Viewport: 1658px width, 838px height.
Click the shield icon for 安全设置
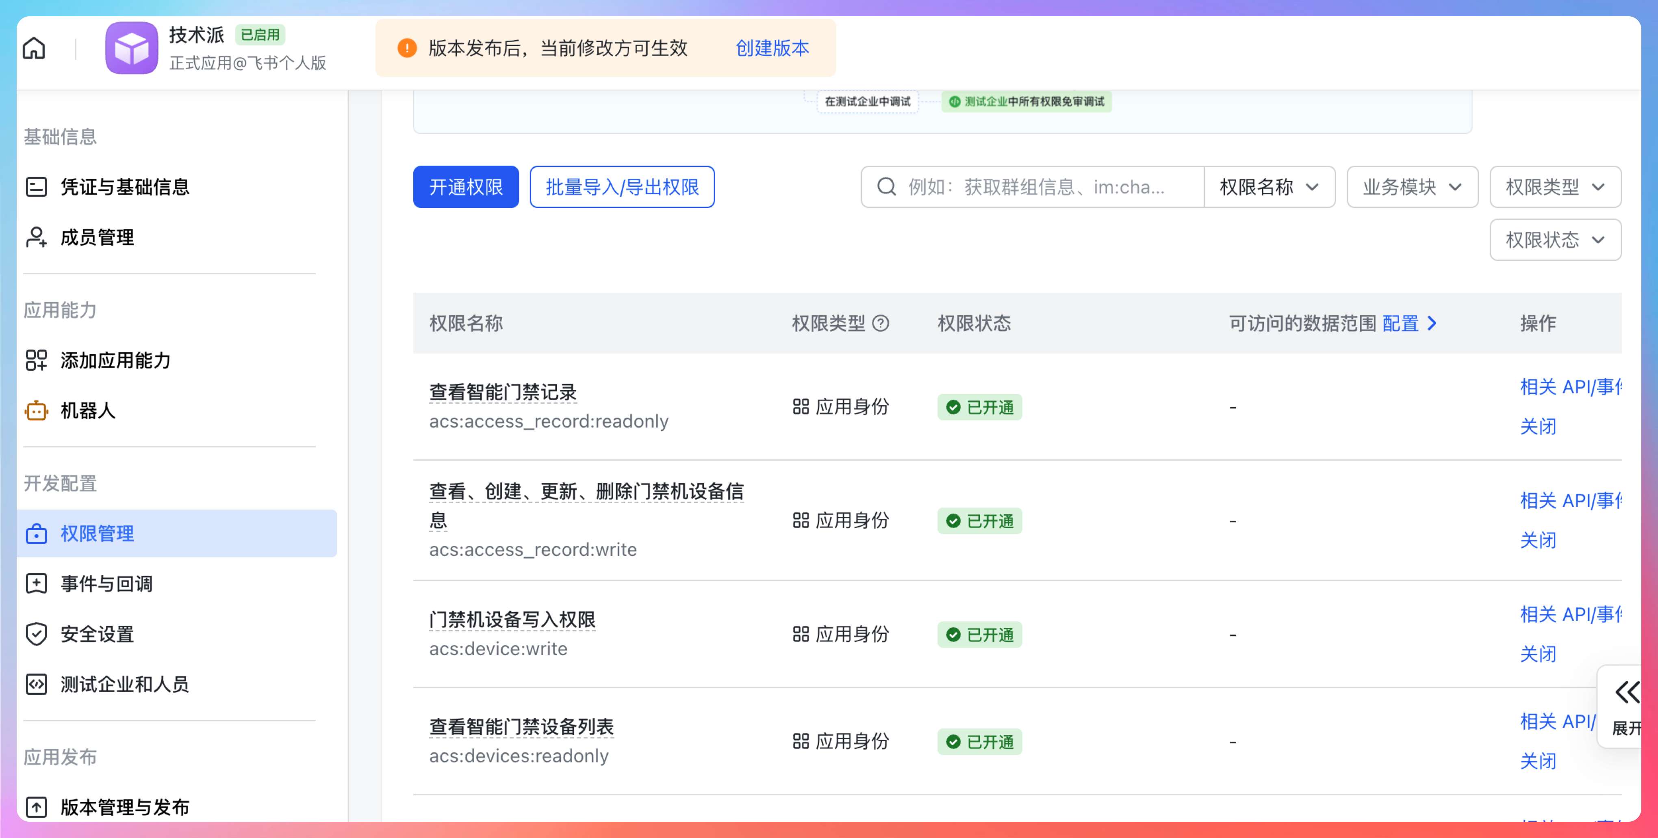click(36, 634)
